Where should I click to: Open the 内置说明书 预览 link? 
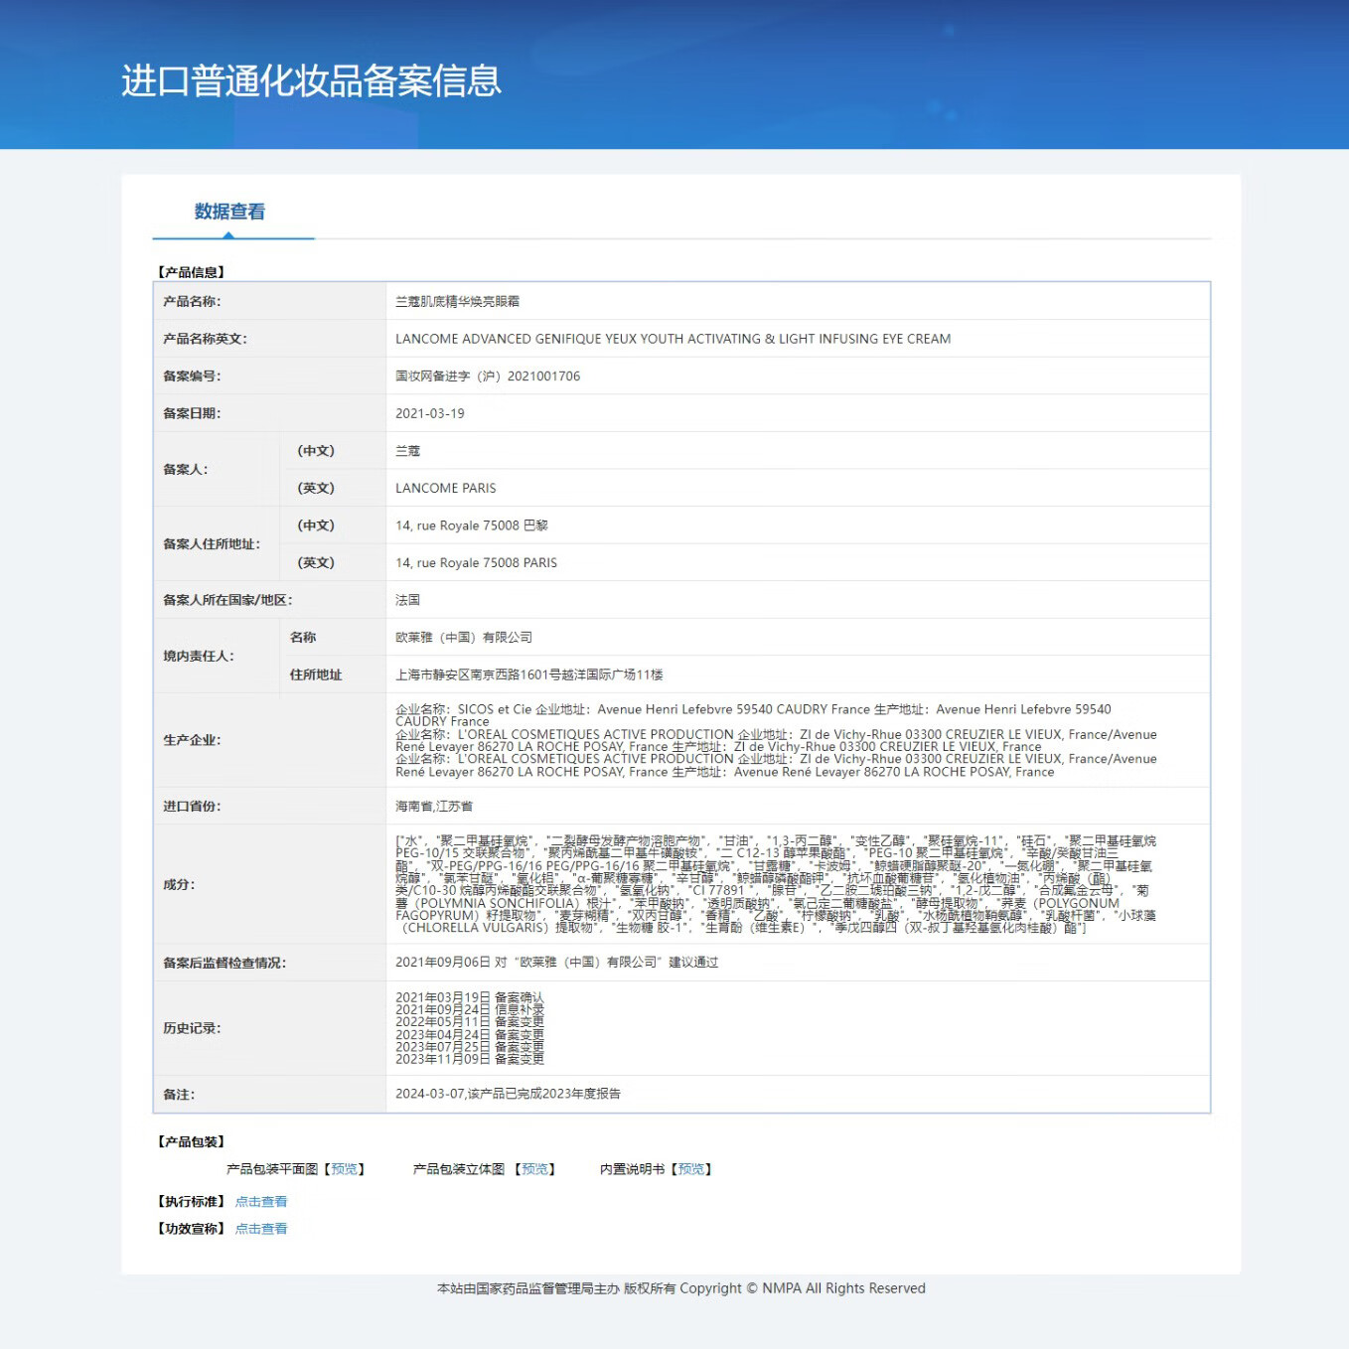(692, 1168)
